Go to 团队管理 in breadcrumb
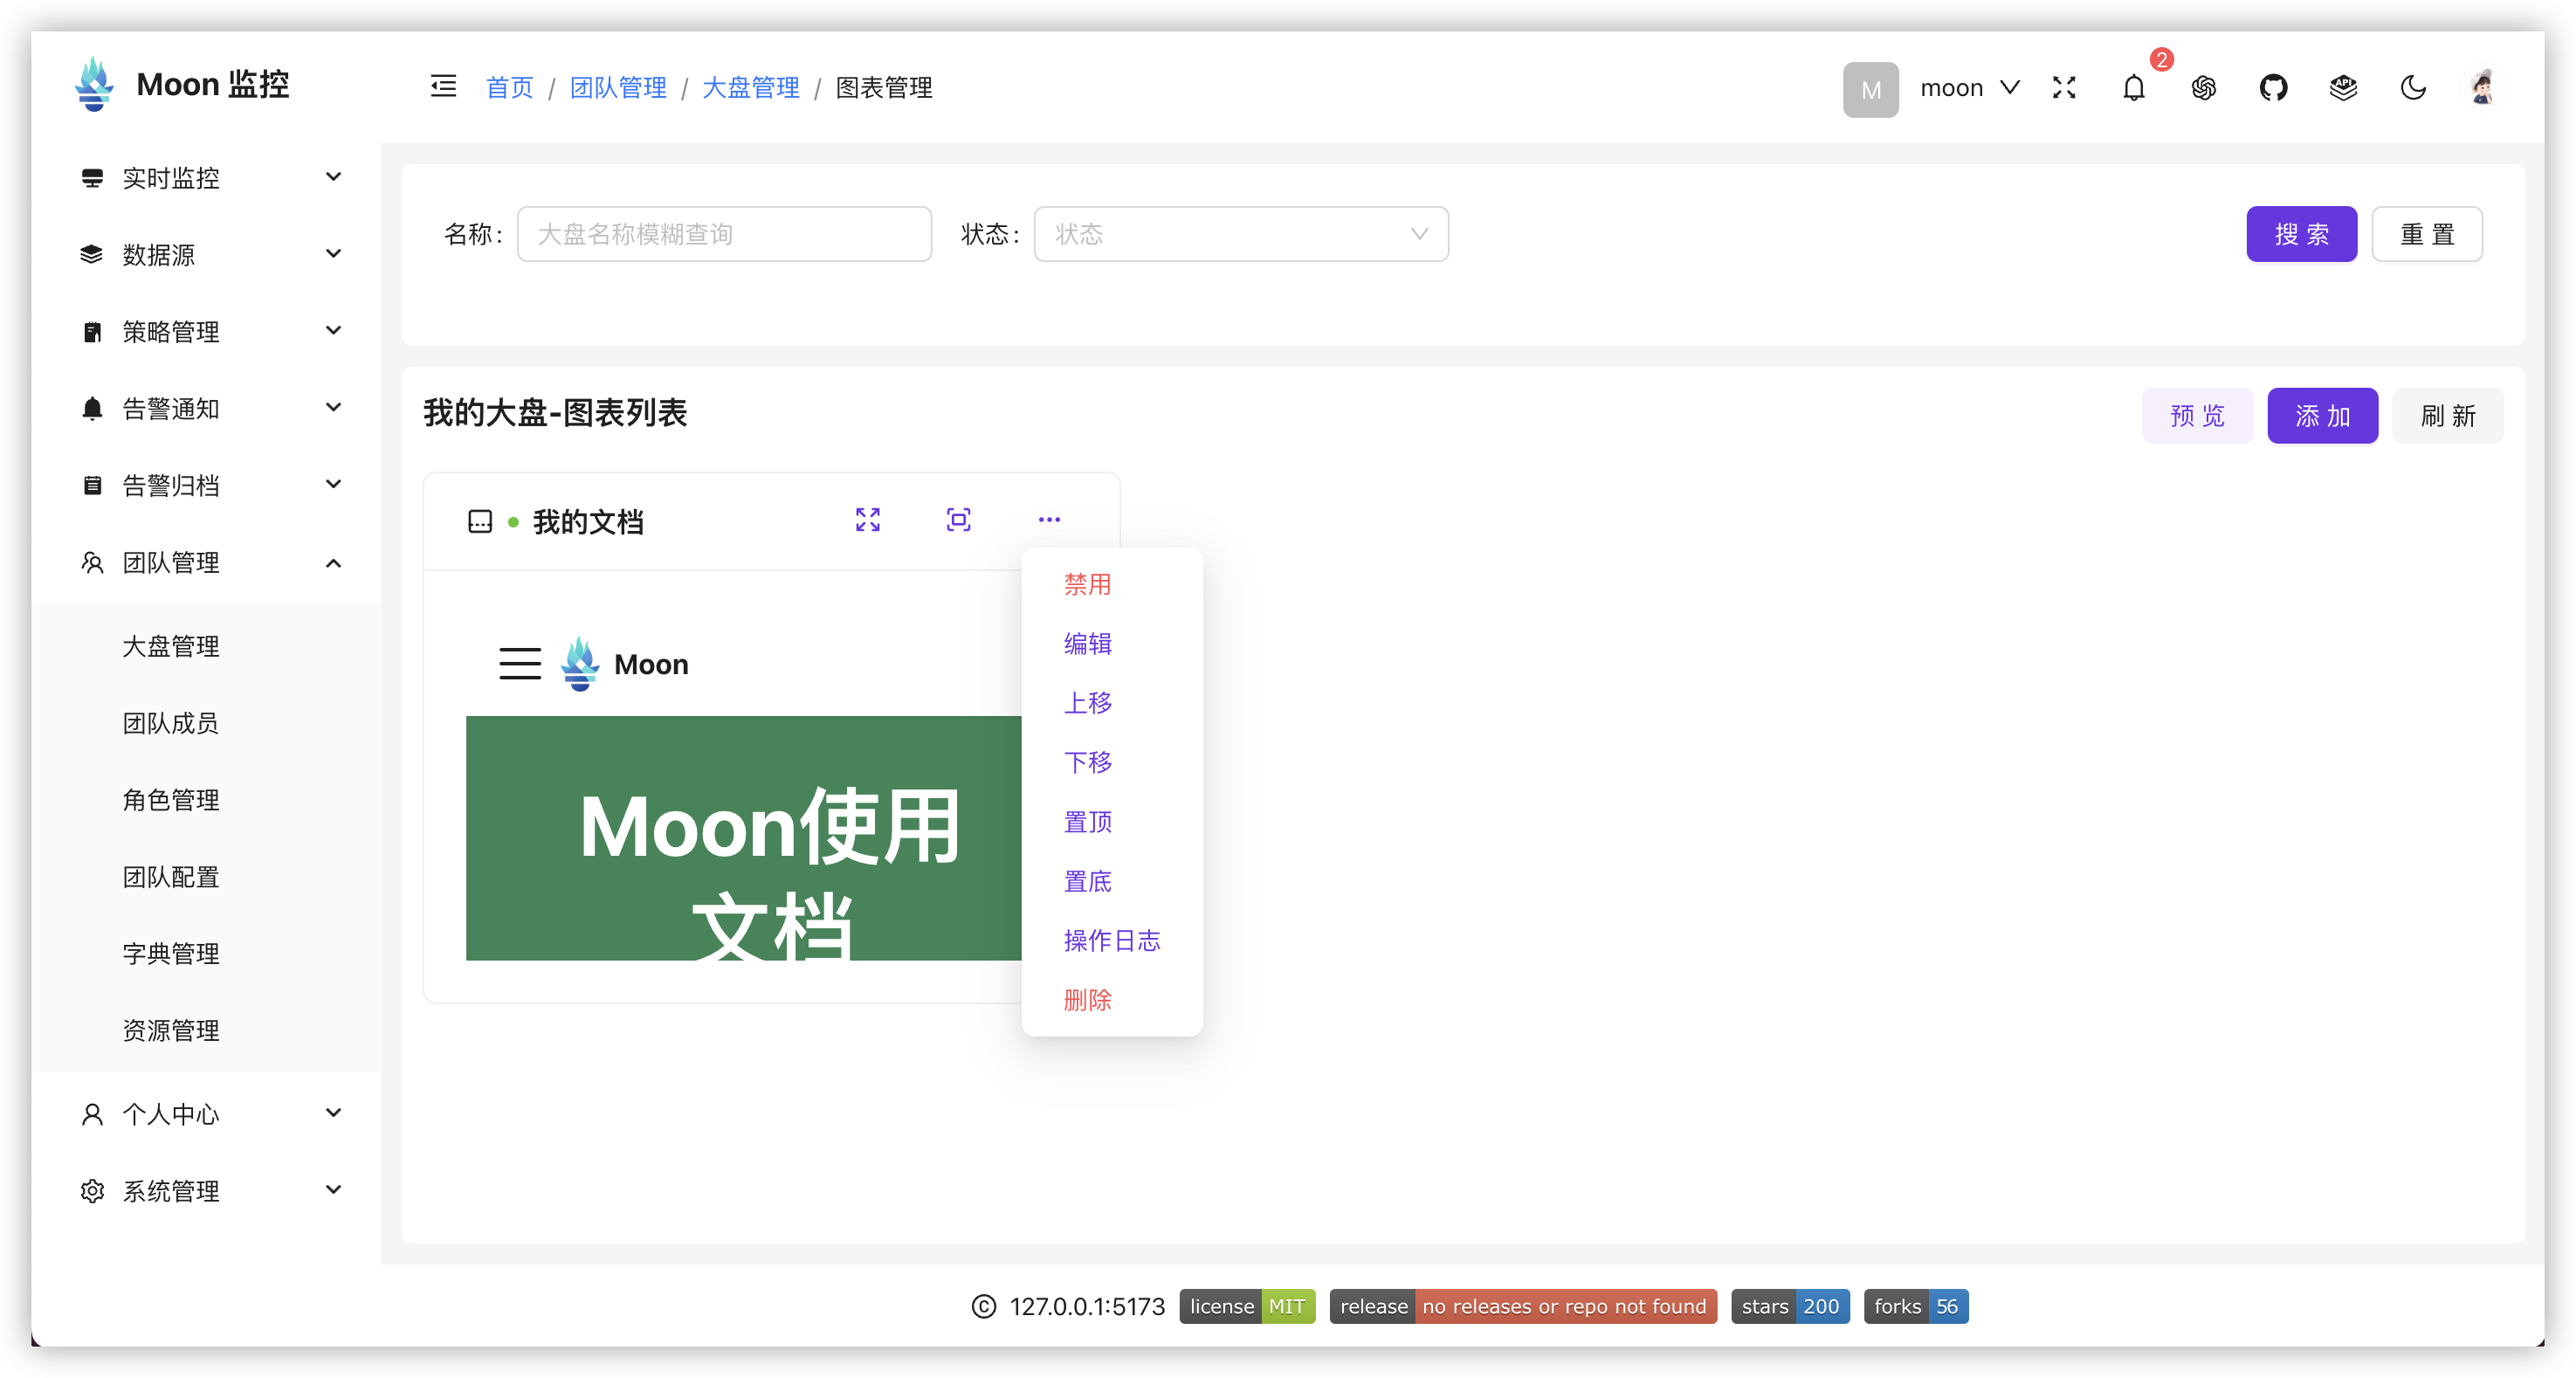The height and width of the screenshot is (1378, 2576). click(617, 88)
